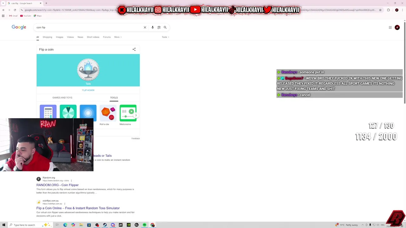Screen dimensions: 406x228
Task: Open a new browser tab
Action: point(46,3)
